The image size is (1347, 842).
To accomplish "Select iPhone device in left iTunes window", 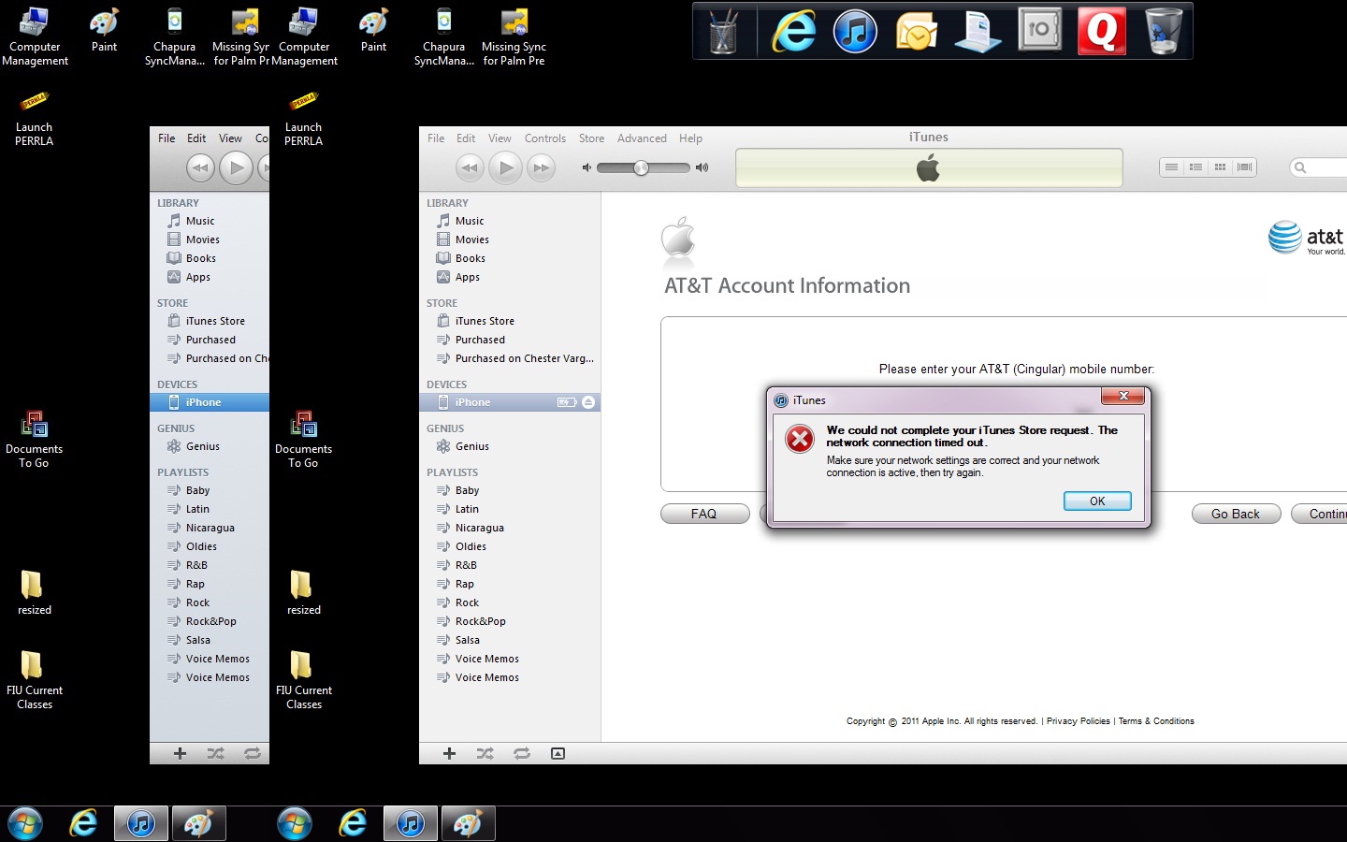I will point(210,402).
